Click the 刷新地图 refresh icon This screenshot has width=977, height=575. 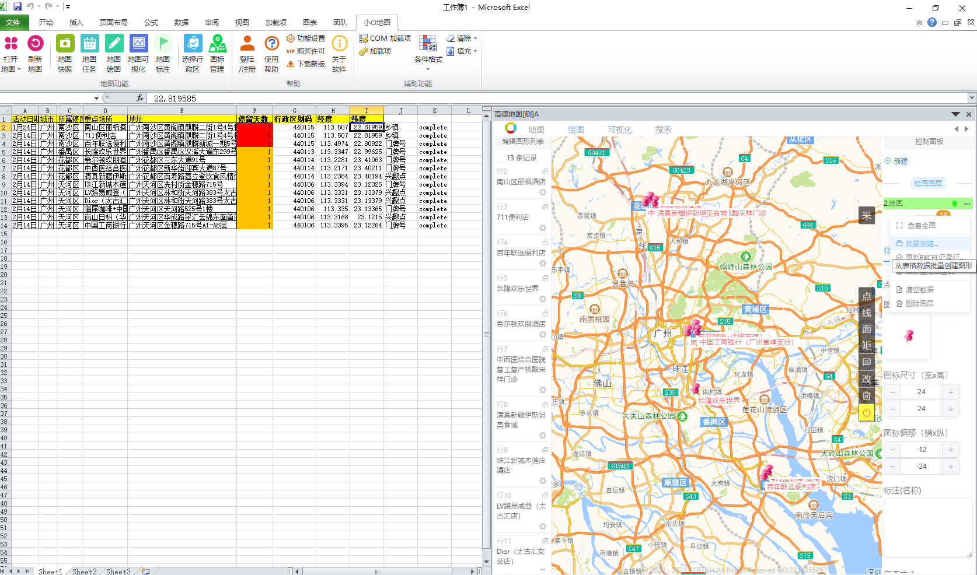35,44
